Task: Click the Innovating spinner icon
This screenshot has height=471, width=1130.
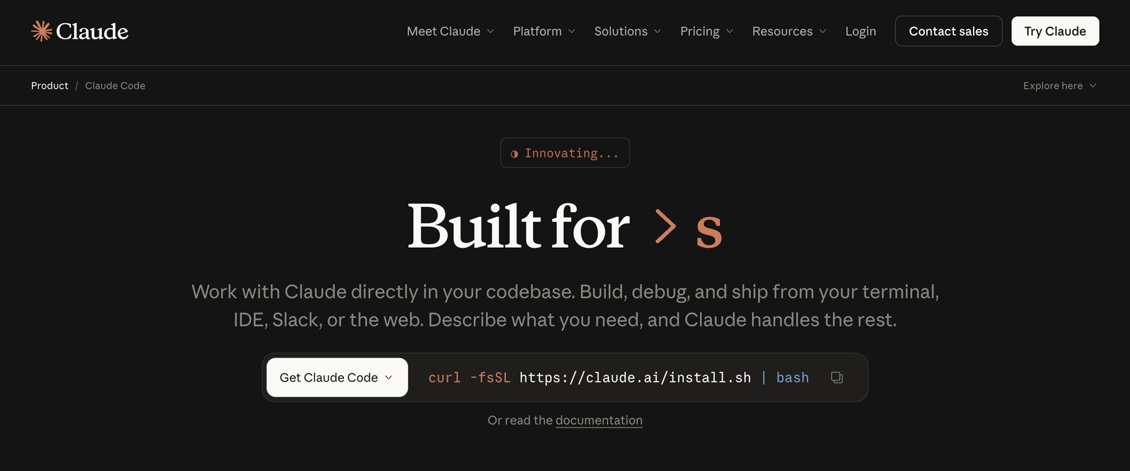Action: click(514, 154)
